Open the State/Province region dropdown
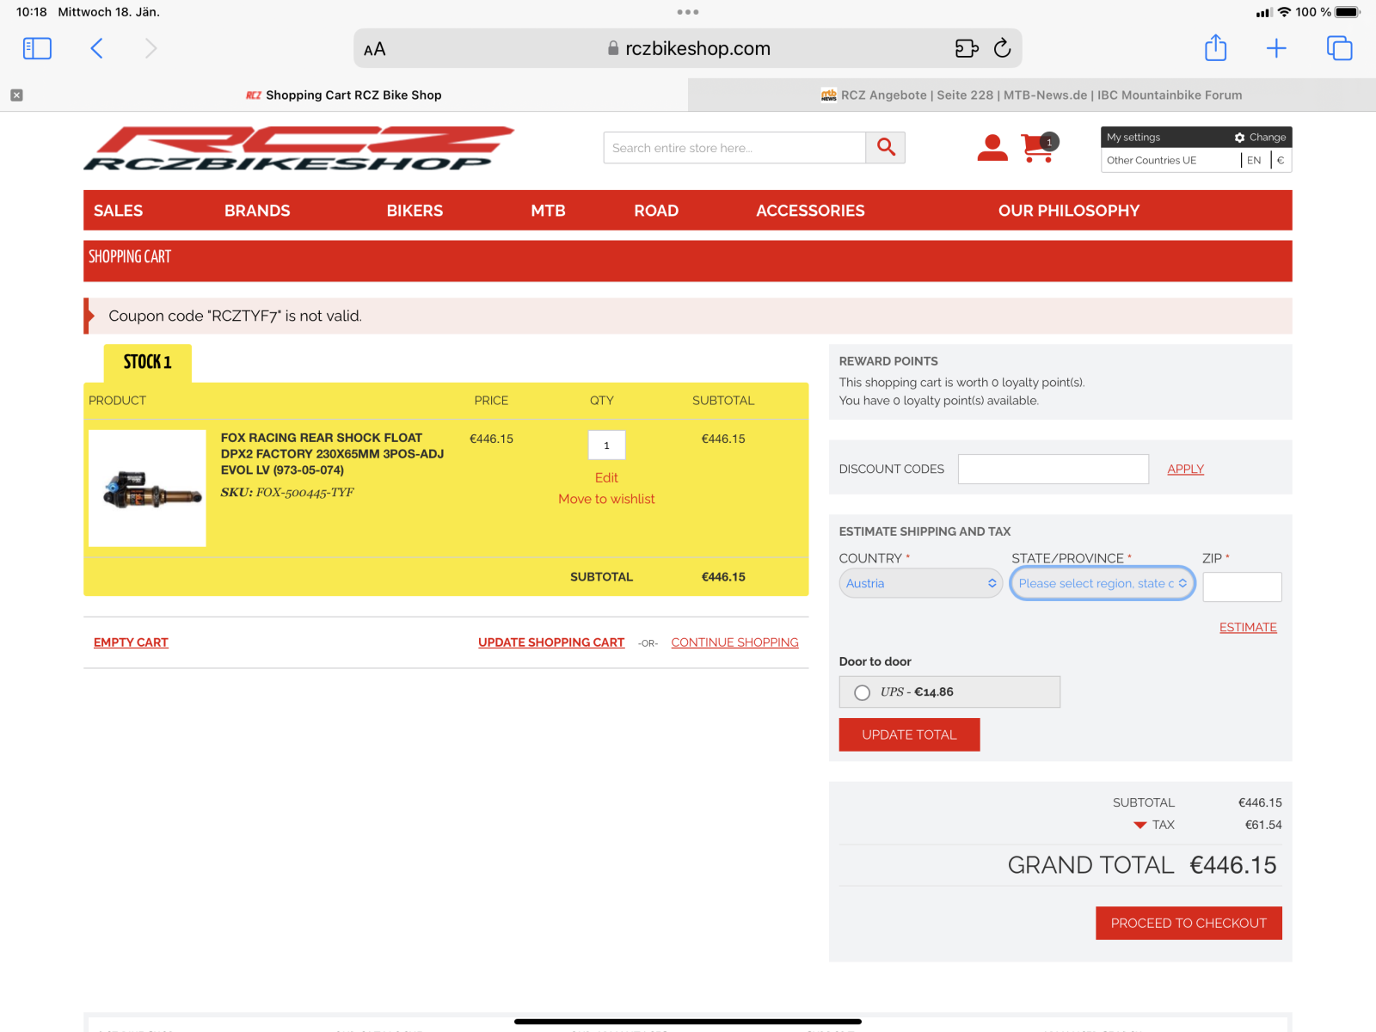 (1102, 583)
